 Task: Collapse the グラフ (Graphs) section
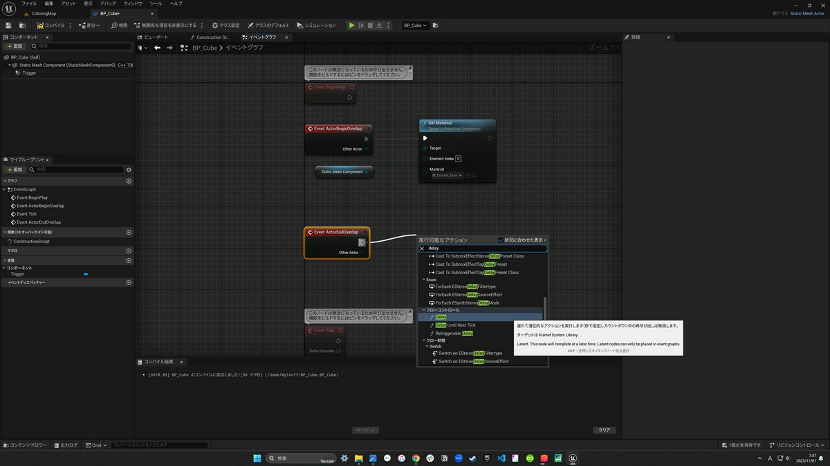[x=4, y=181]
